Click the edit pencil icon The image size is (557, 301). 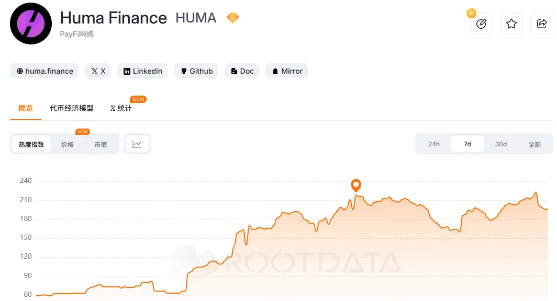point(481,24)
